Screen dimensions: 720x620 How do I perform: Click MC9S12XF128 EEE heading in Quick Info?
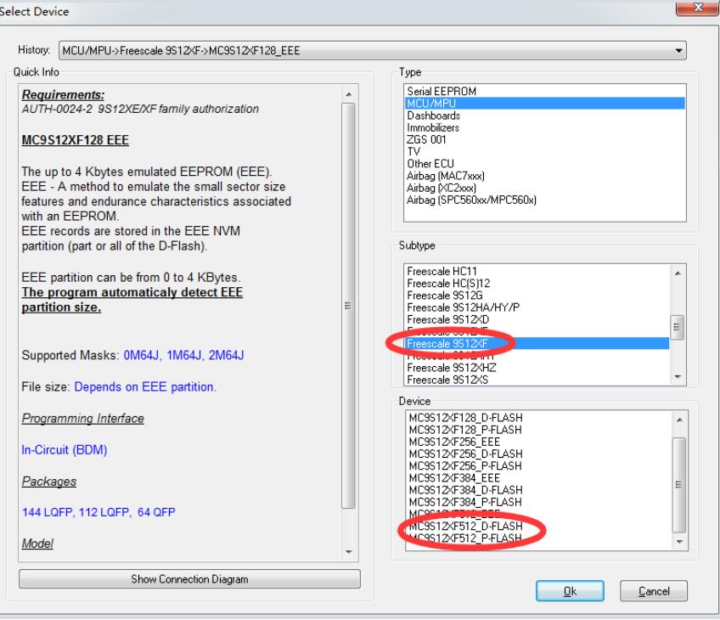click(75, 140)
